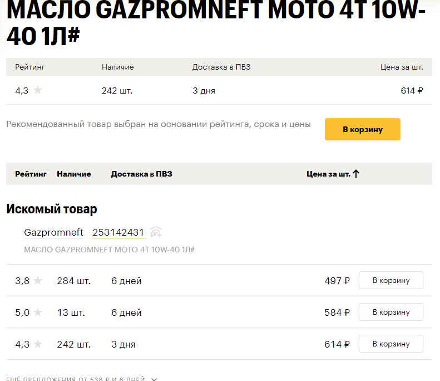
Task: Add the 614 ₽ row offer to cart
Action: point(390,344)
